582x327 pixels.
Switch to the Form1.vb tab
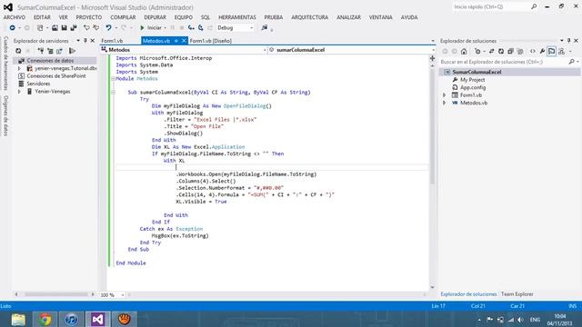tap(112, 41)
